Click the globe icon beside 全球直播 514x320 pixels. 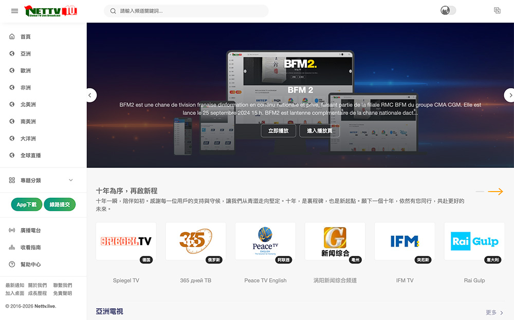pos(12,155)
